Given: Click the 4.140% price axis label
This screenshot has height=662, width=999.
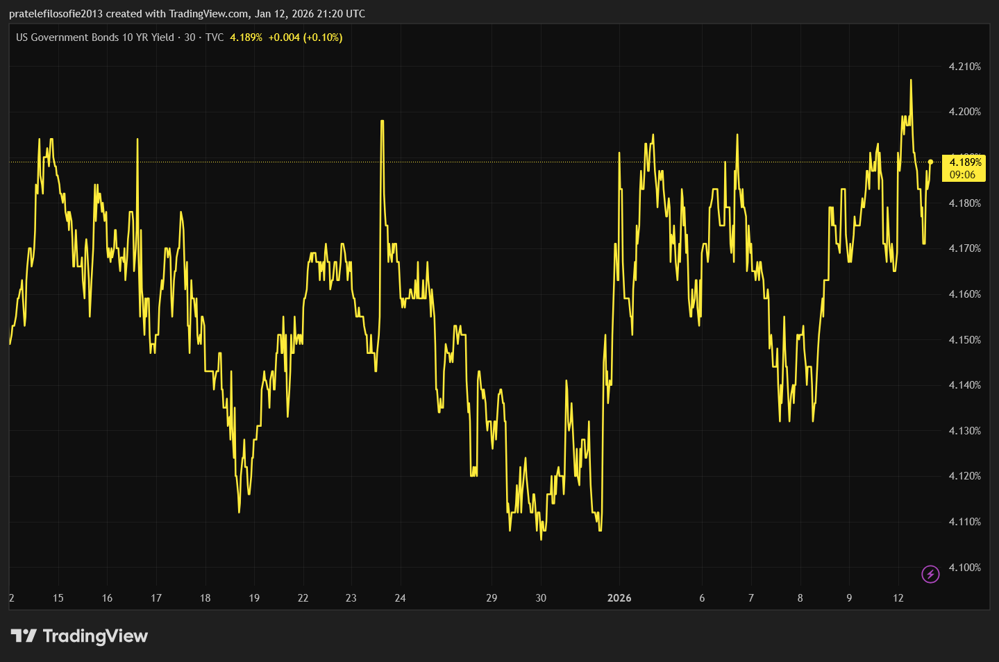Looking at the screenshot, I should 965,385.
